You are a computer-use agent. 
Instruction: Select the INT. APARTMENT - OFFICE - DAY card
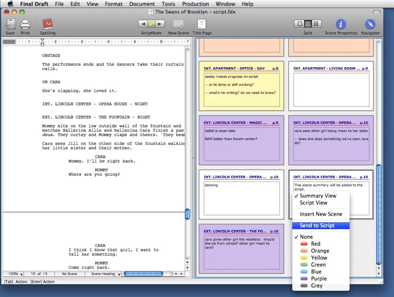click(x=241, y=86)
